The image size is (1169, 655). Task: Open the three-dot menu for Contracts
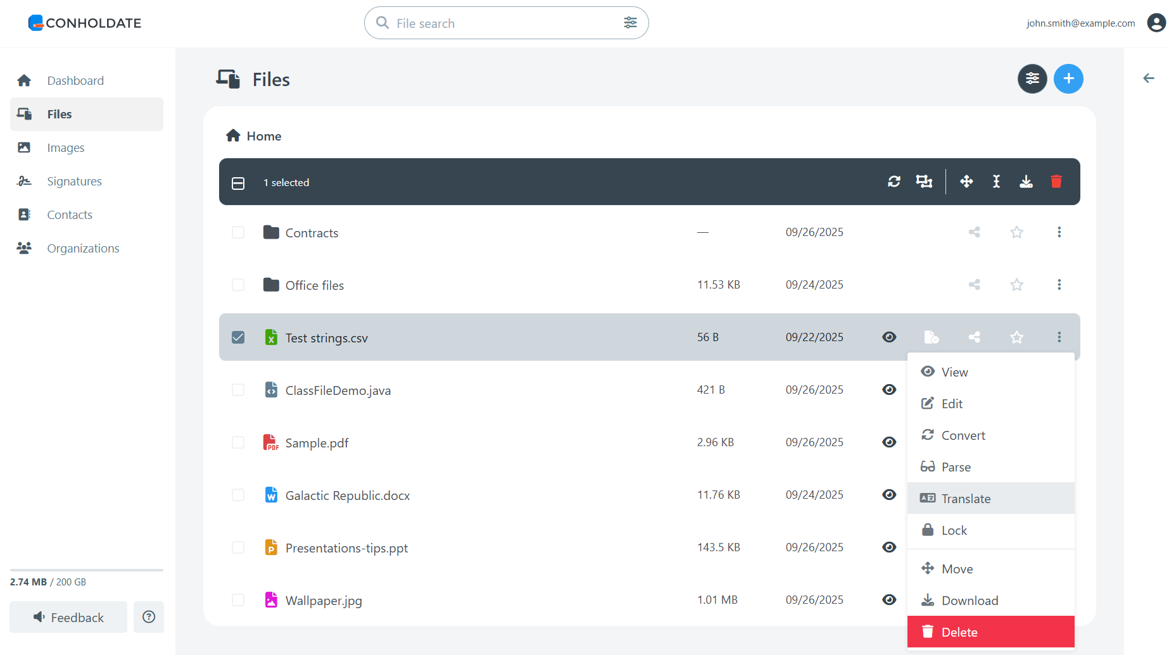point(1059,232)
